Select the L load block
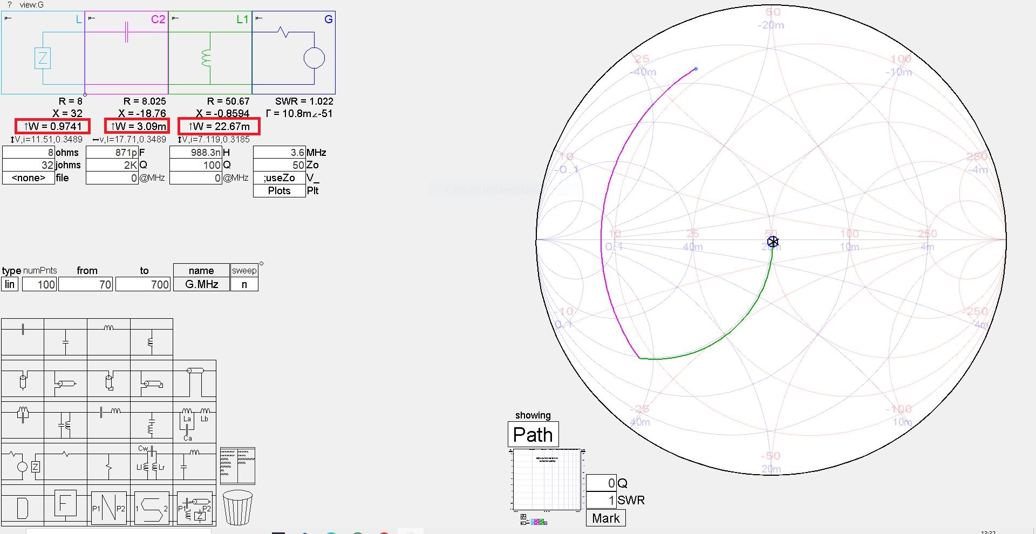Viewport: 1036px width, 534px height. [x=43, y=53]
